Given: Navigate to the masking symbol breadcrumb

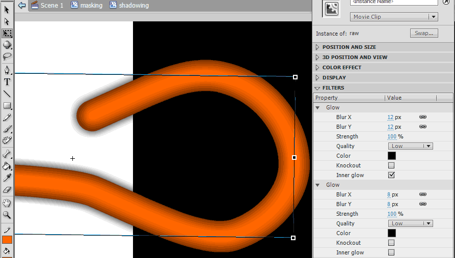Looking at the screenshot, I should coord(87,5).
